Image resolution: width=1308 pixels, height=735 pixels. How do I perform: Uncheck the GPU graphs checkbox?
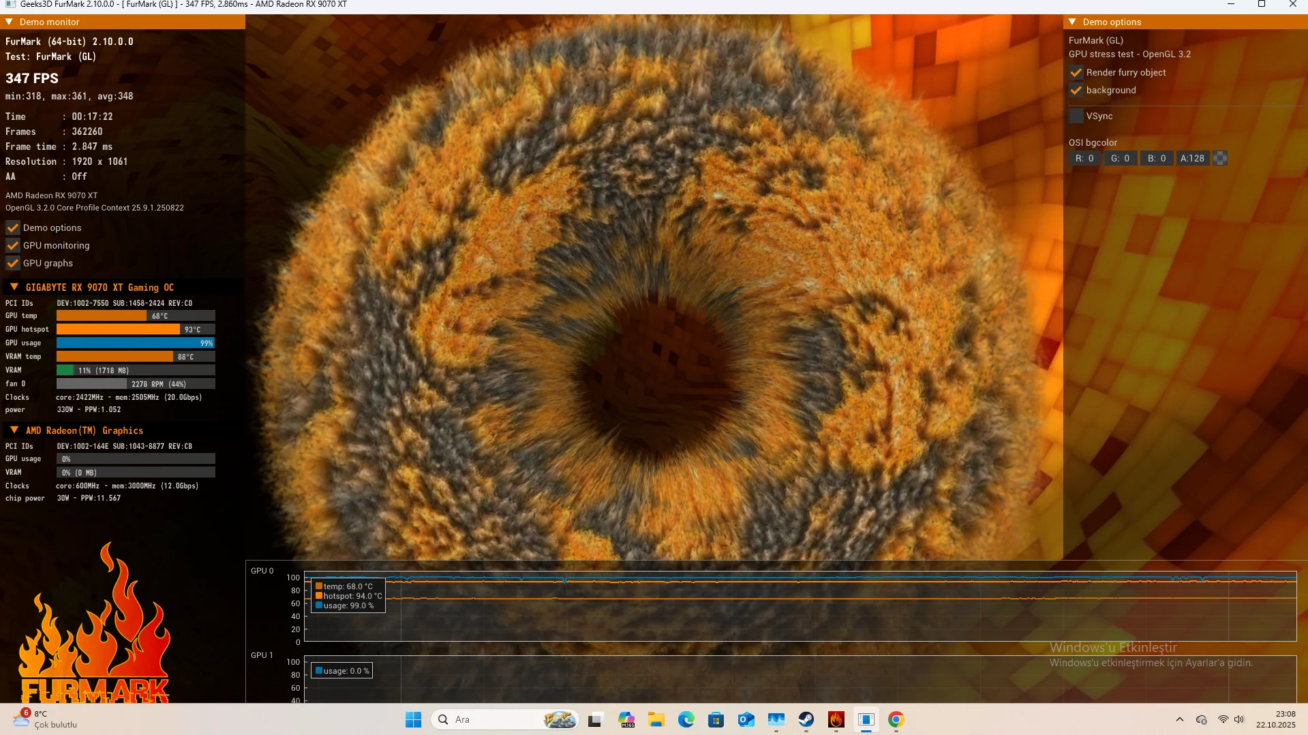(x=13, y=263)
